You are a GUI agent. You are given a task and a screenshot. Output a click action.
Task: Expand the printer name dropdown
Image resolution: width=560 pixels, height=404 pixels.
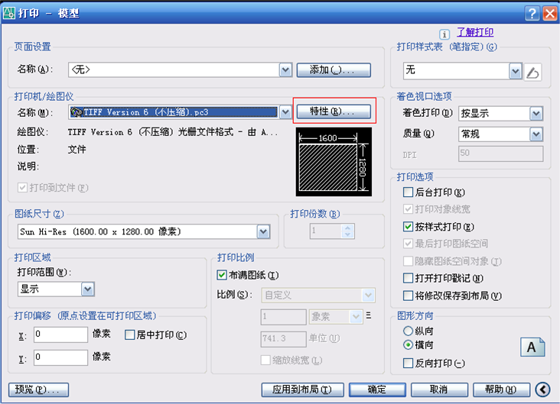click(x=285, y=112)
